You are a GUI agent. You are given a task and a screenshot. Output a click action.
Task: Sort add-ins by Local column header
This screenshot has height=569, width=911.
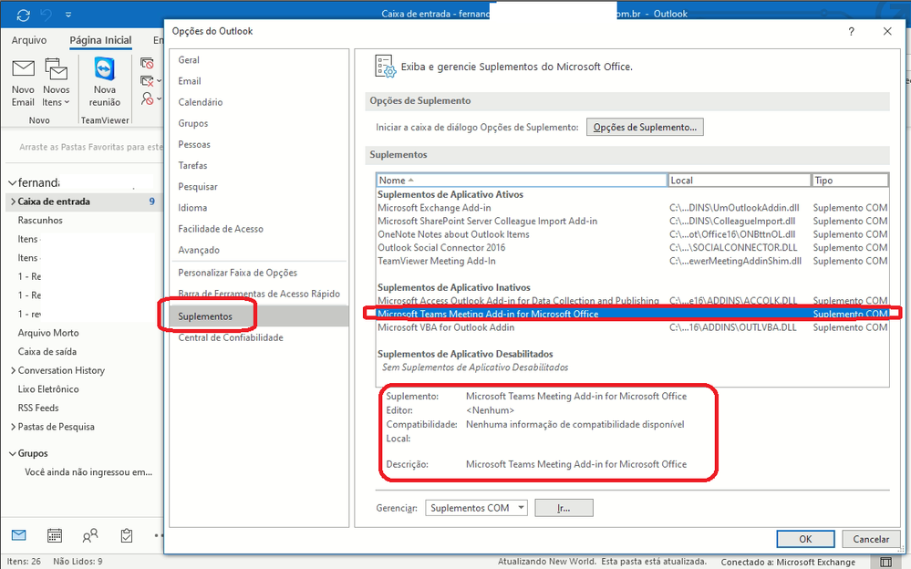coord(739,181)
